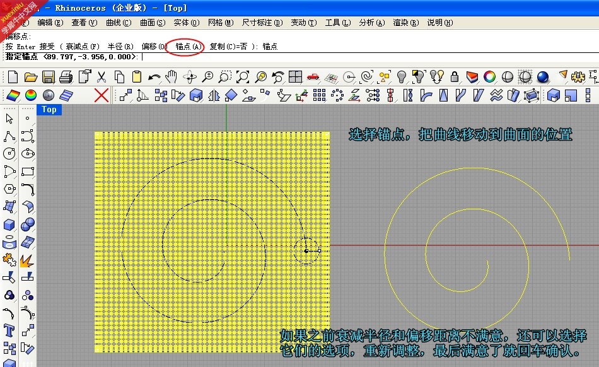Click the 锚点(A) command option
599x367 pixels.
tap(189, 47)
